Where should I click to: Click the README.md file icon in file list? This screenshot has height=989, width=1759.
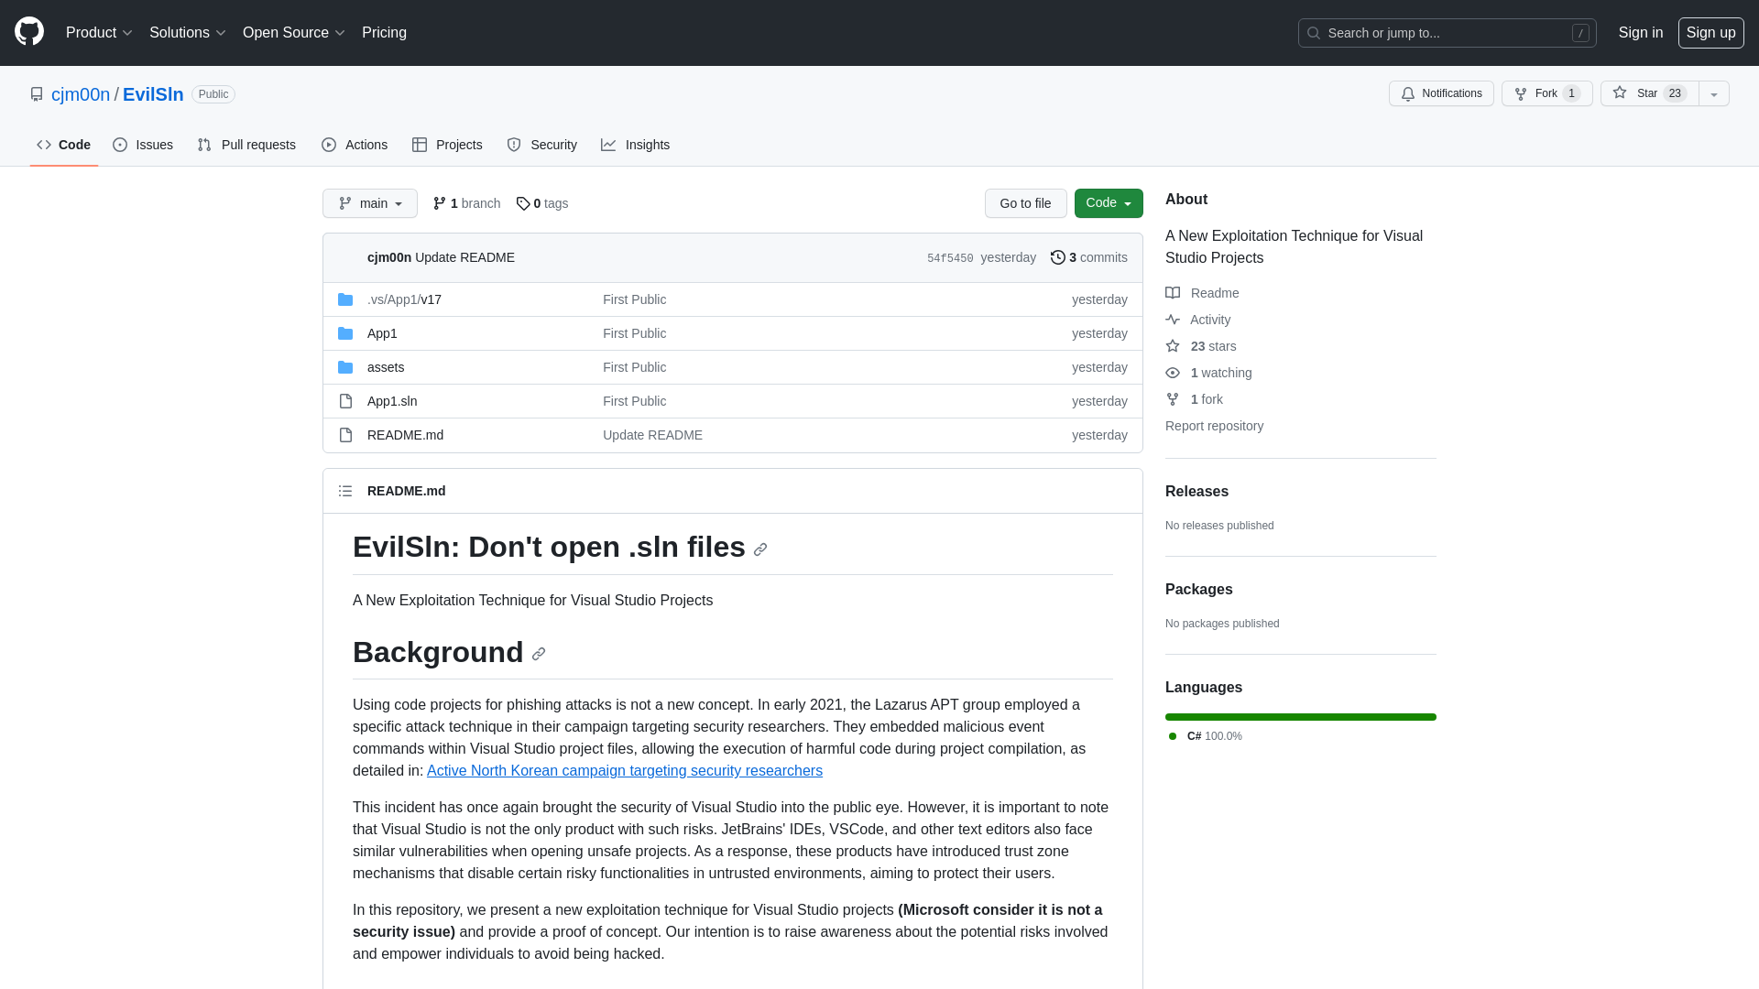tap(345, 435)
